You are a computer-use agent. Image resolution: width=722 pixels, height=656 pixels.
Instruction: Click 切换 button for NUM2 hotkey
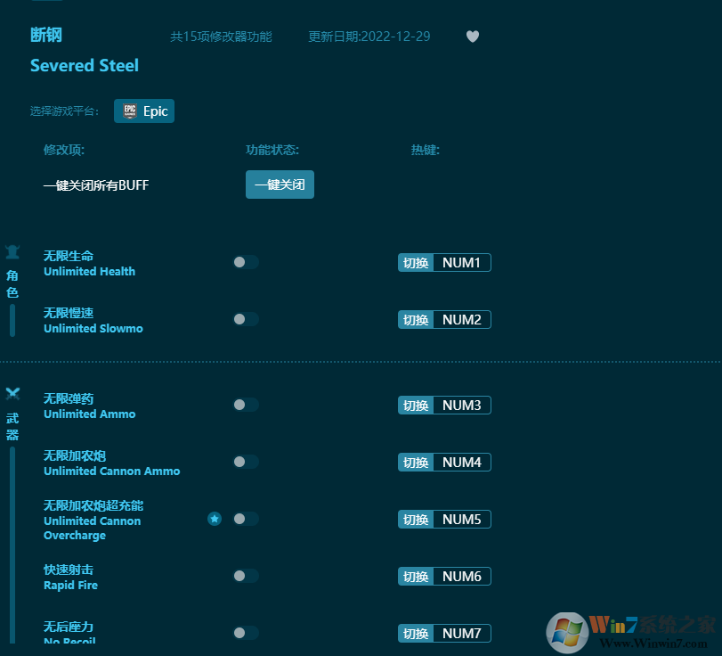416,319
